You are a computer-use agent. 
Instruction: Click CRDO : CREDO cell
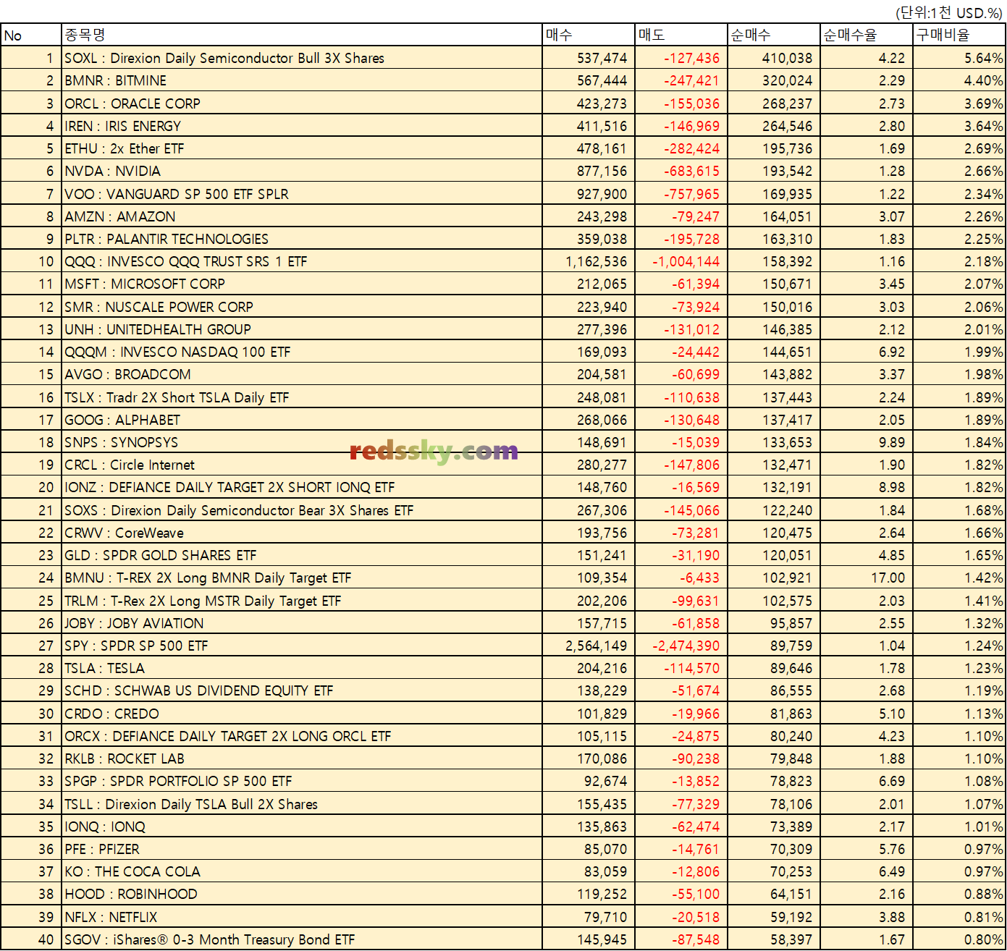point(302,714)
